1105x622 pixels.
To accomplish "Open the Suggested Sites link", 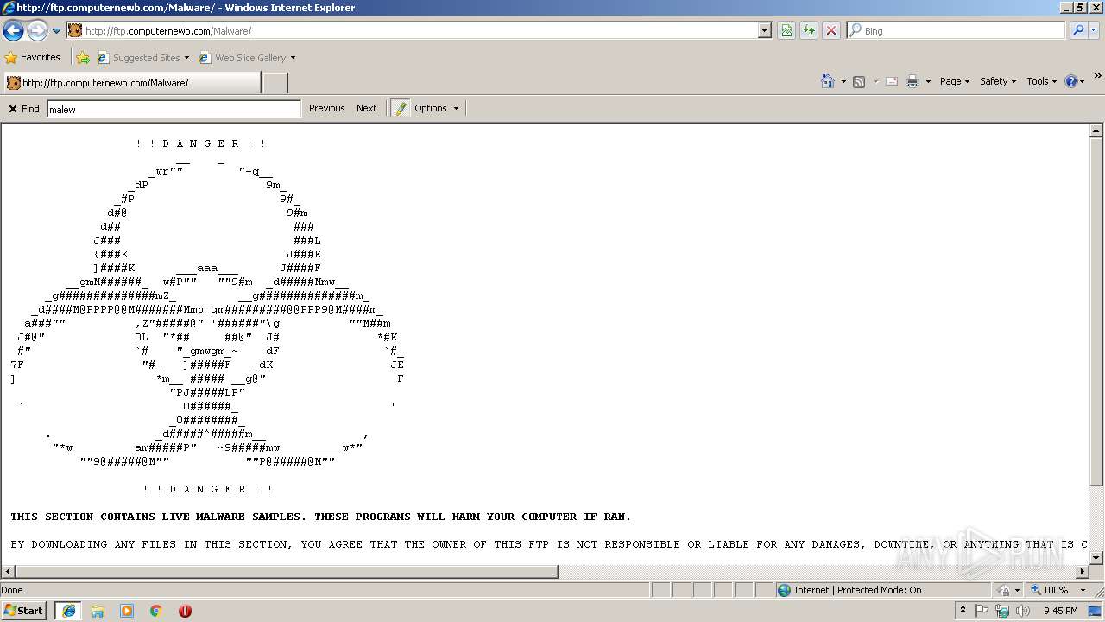I will [142, 58].
